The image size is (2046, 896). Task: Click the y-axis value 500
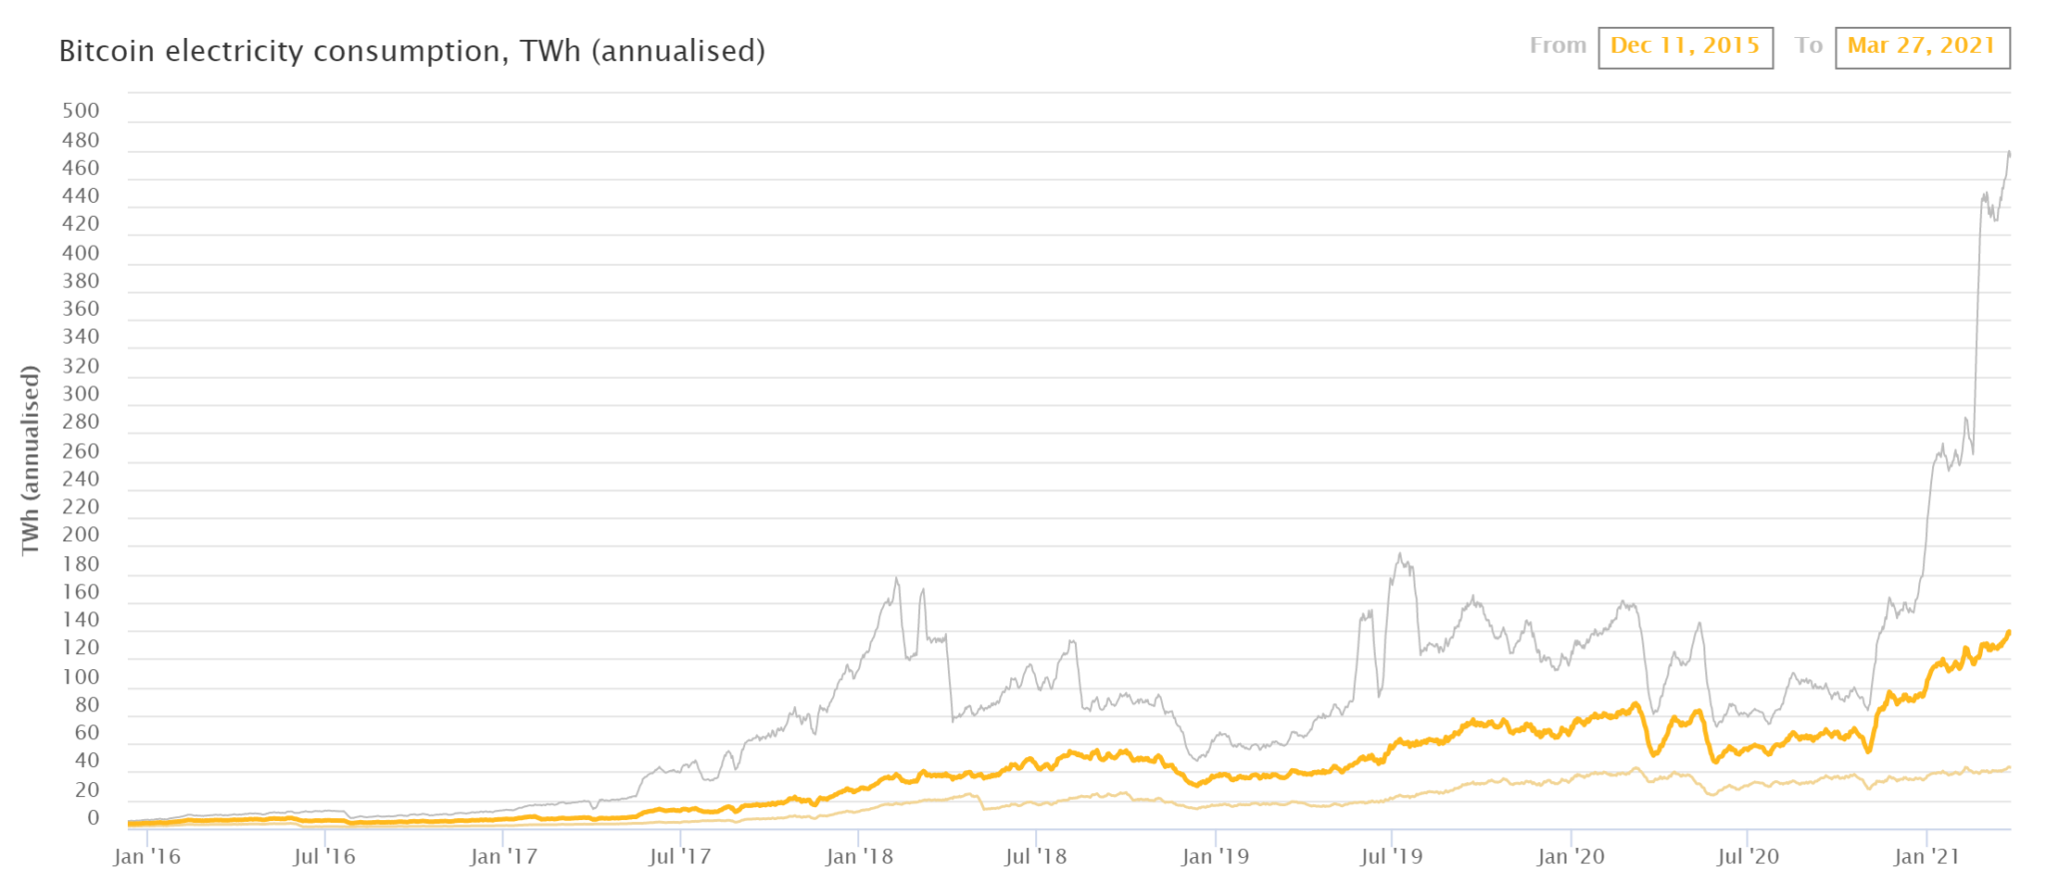(x=81, y=111)
